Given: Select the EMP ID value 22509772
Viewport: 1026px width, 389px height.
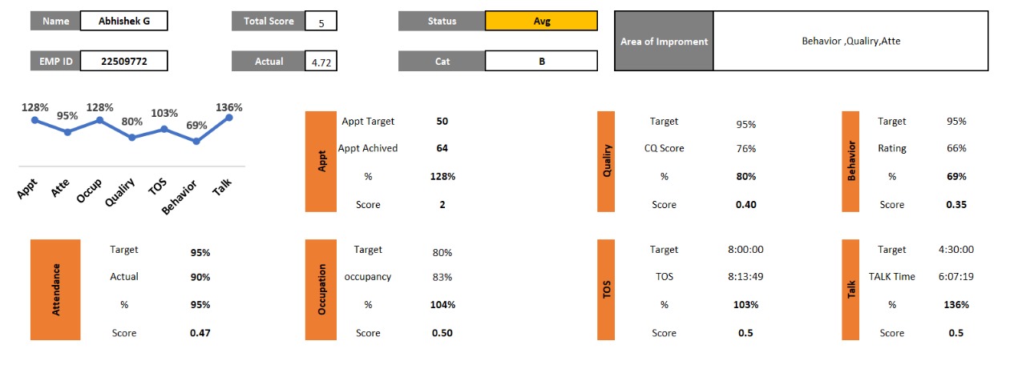Looking at the screenshot, I should tap(123, 61).
